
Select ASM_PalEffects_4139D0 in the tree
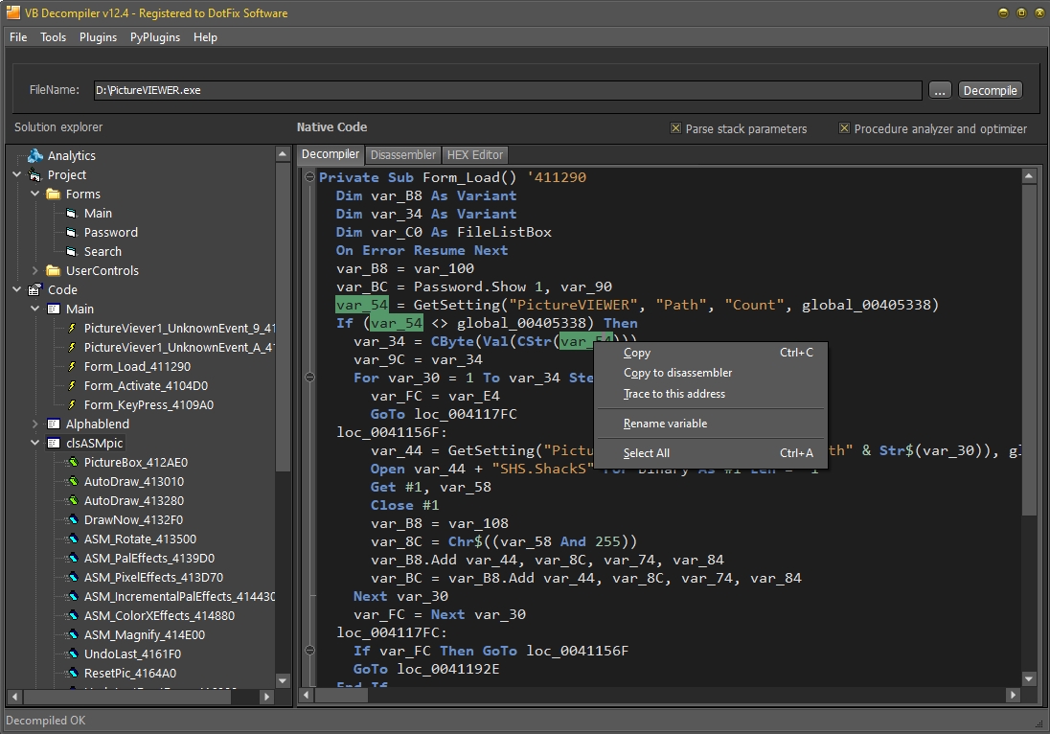[148, 559]
